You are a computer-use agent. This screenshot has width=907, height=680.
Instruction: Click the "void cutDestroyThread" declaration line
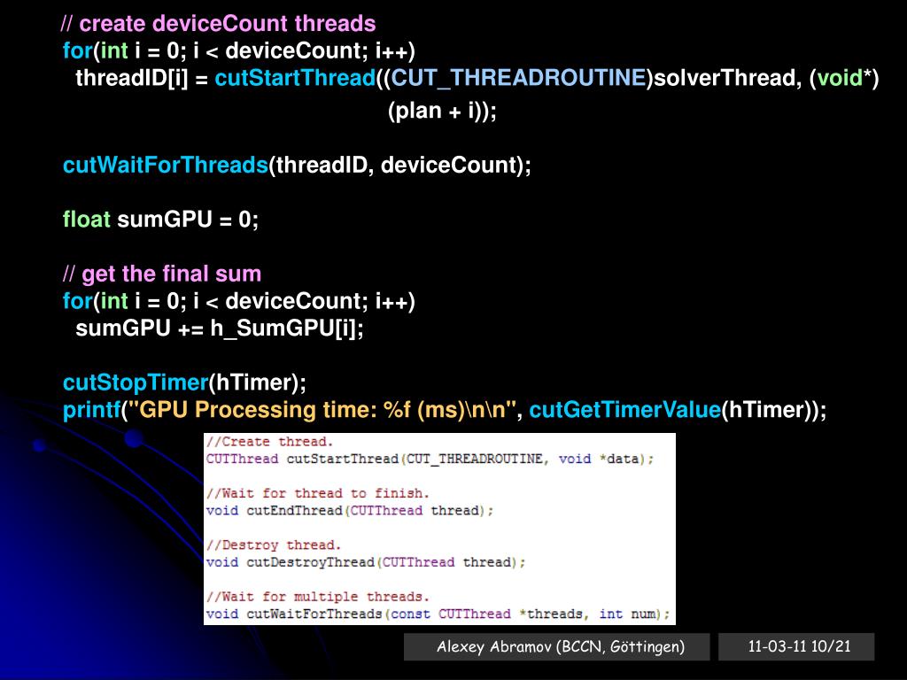point(366,562)
